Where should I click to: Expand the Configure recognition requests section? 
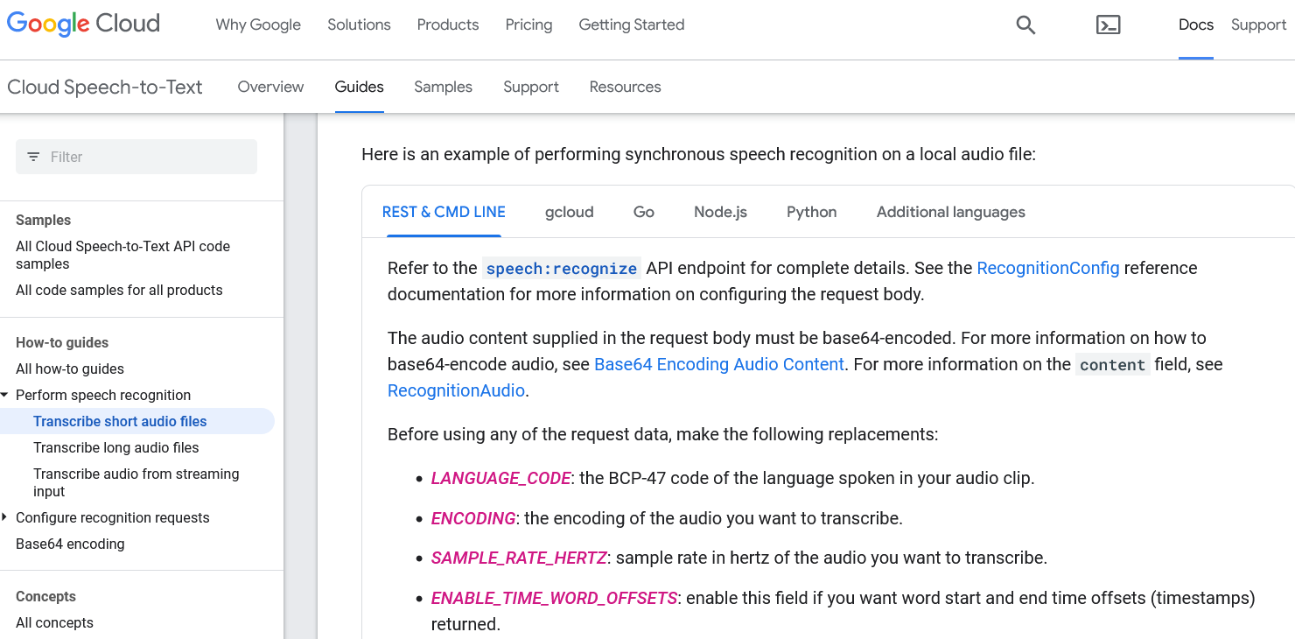coord(7,517)
